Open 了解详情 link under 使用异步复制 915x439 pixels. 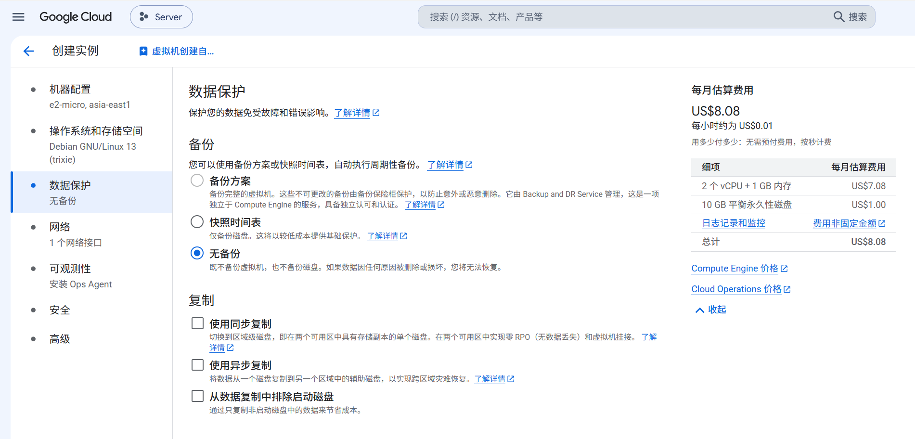click(494, 379)
